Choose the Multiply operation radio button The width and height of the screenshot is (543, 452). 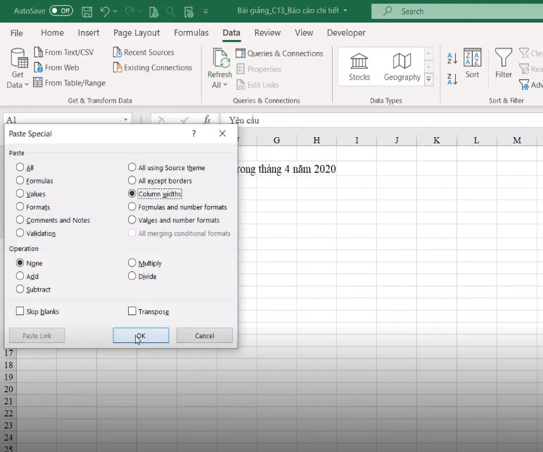[x=132, y=263]
